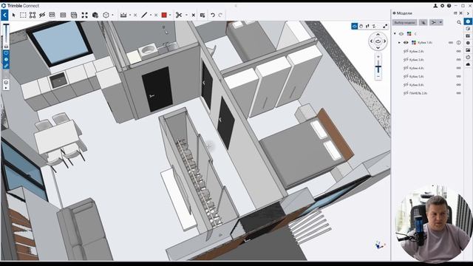Click the model selection button in Models panel
Screen dimensions: 473x266
click(x=405, y=23)
